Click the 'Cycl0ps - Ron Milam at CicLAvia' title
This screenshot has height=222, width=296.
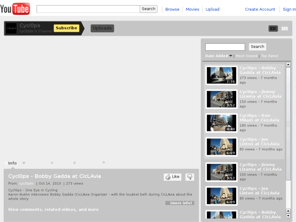click(x=259, y=118)
